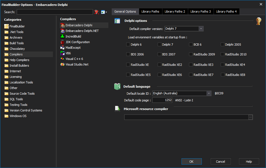Tick the BDS 2007 checkbox
Viewport: 266px width, 168px height.
[x=160, y=54]
